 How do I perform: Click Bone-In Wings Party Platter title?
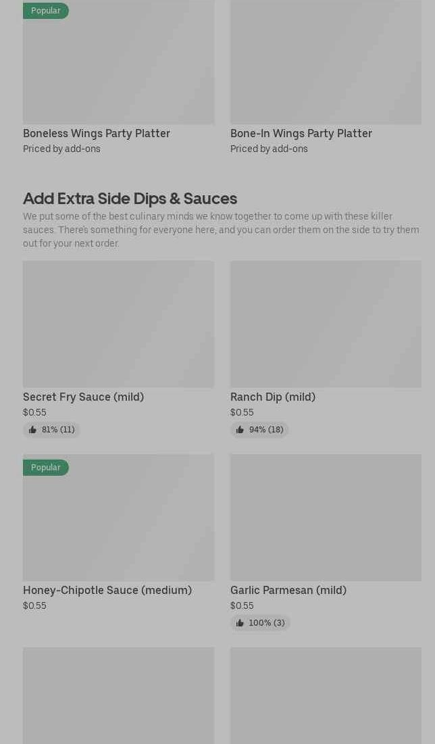301,133
